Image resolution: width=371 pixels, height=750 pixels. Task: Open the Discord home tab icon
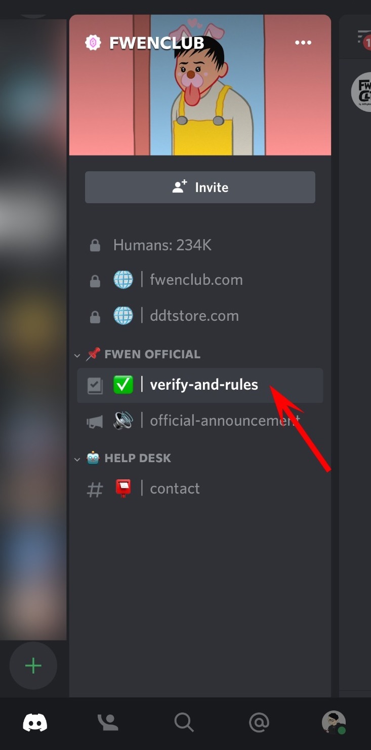[x=35, y=722]
